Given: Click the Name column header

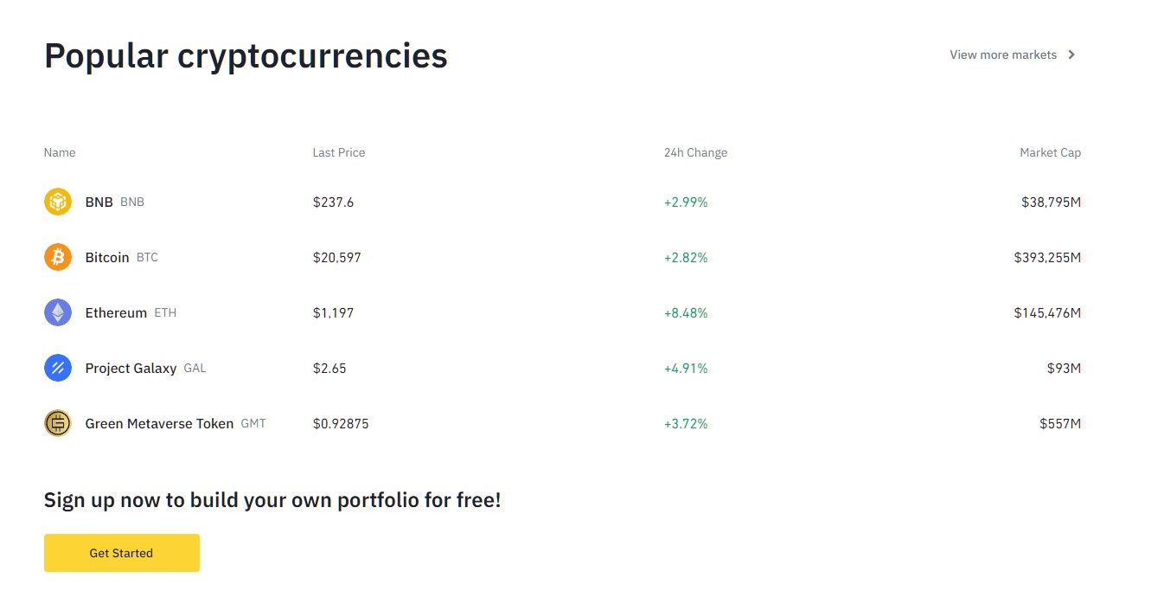Looking at the screenshot, I should click(x=60, y=152).
